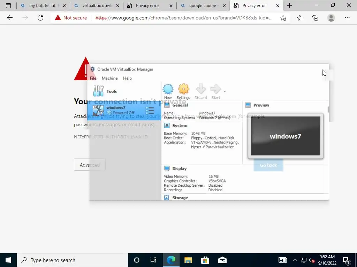This screenshot has width=357, height=267.
Task: Click the windows7 preview thumbnail
Action: point(286,136)
